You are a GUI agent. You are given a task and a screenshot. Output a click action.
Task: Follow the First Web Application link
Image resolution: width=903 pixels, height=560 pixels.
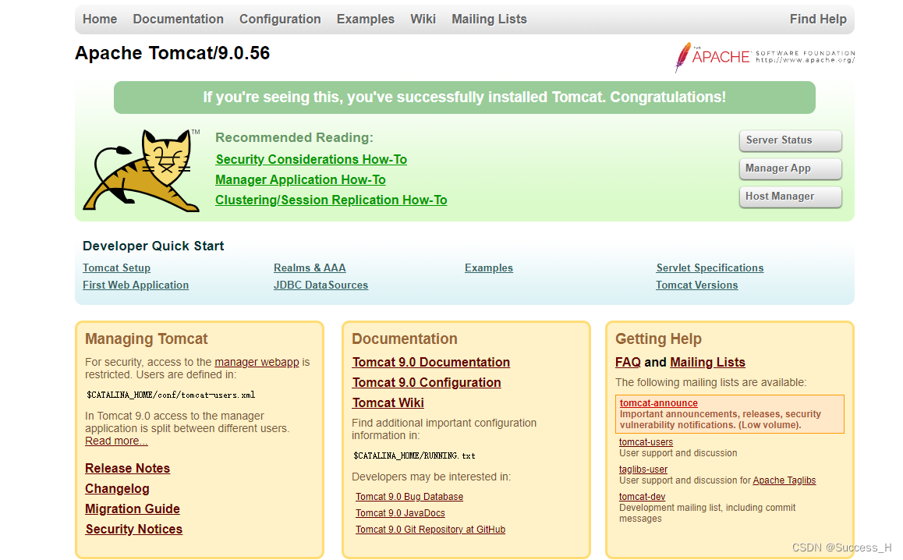pyautogui.click(x=136, y=285)
